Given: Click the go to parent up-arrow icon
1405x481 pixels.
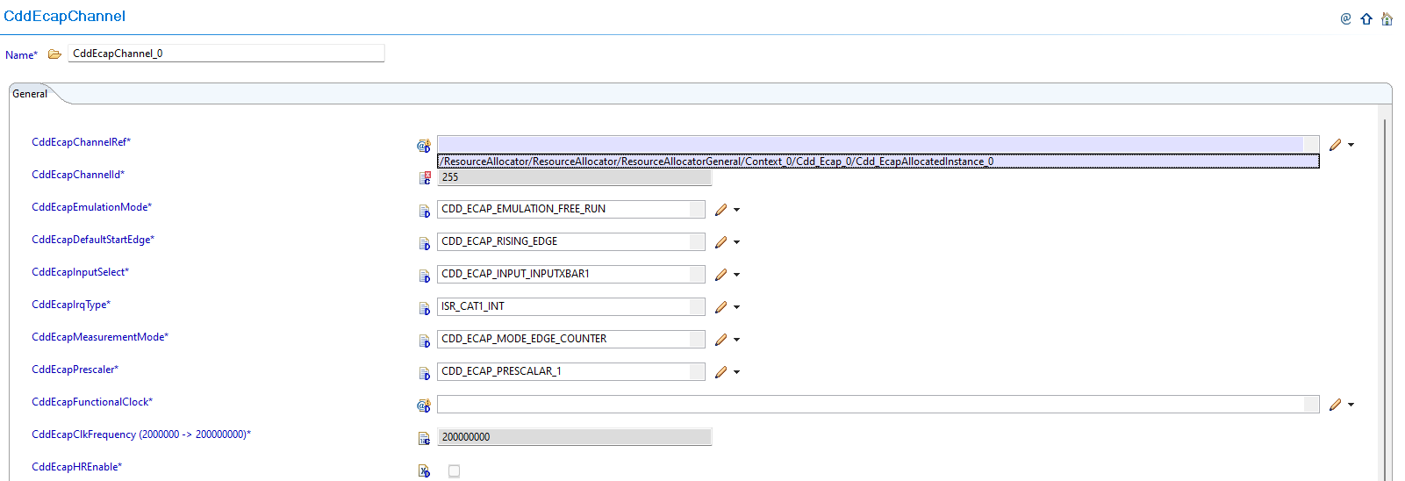Looking at the screenshot, I should click(x=1366, y=19).
